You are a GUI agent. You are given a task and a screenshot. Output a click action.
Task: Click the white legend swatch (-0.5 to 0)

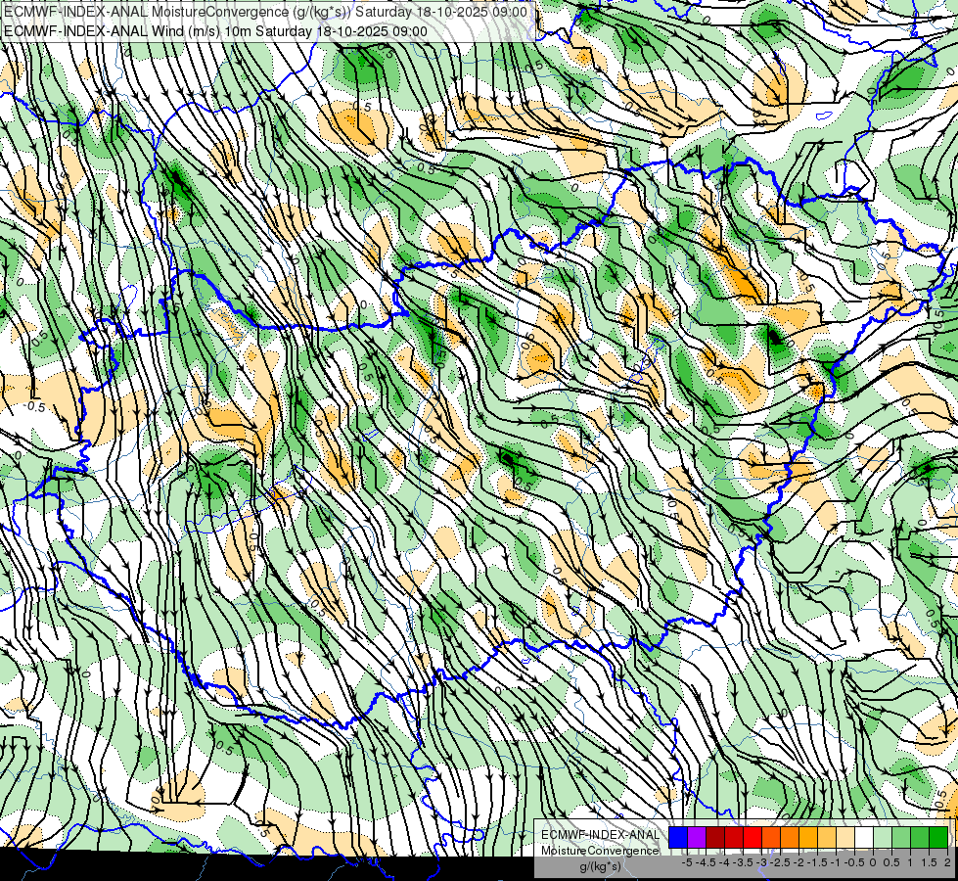click(x=864, y=838)
